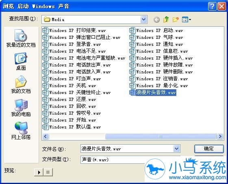Select Windows XP 硬件删除.wav
The width and height of the screenshot is (228, 184).
point(161,72)
